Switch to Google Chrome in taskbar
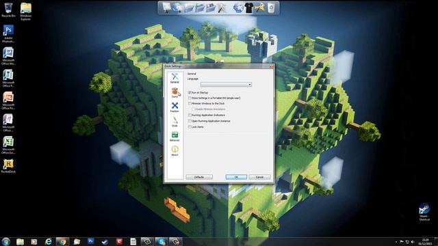Viewport: 438px width, 246px height. 62,241
